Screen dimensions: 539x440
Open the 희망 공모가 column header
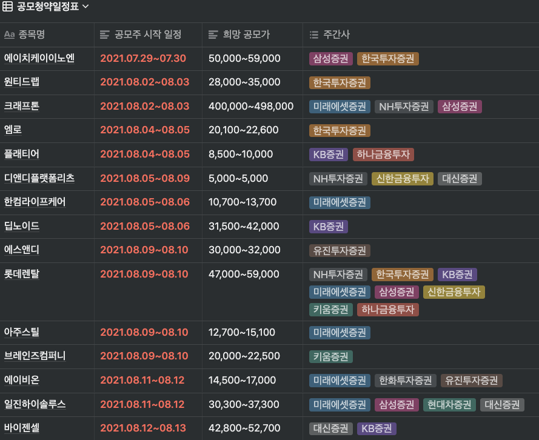click(252, 35)
